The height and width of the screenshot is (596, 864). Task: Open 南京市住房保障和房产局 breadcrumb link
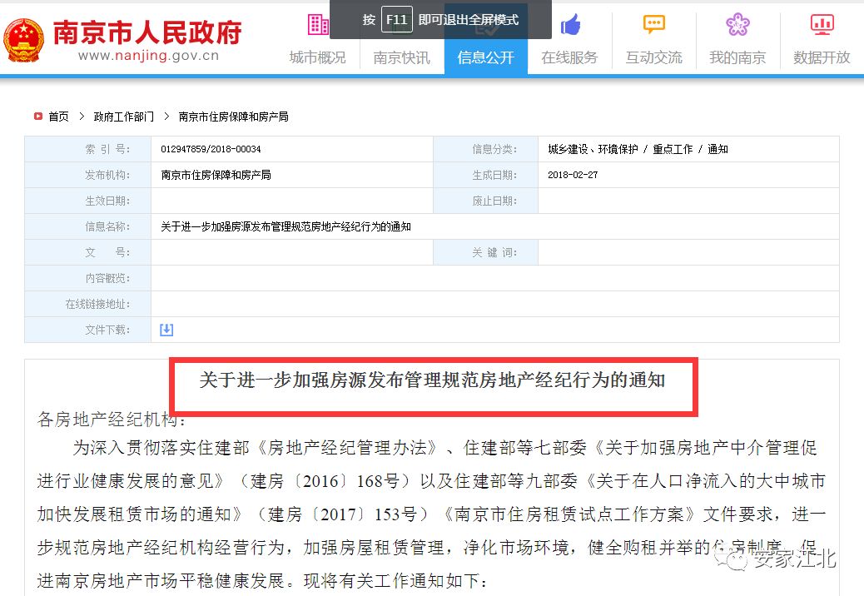click(233, 117)
